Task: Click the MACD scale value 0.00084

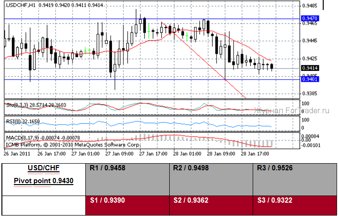Action: point(311,137)
